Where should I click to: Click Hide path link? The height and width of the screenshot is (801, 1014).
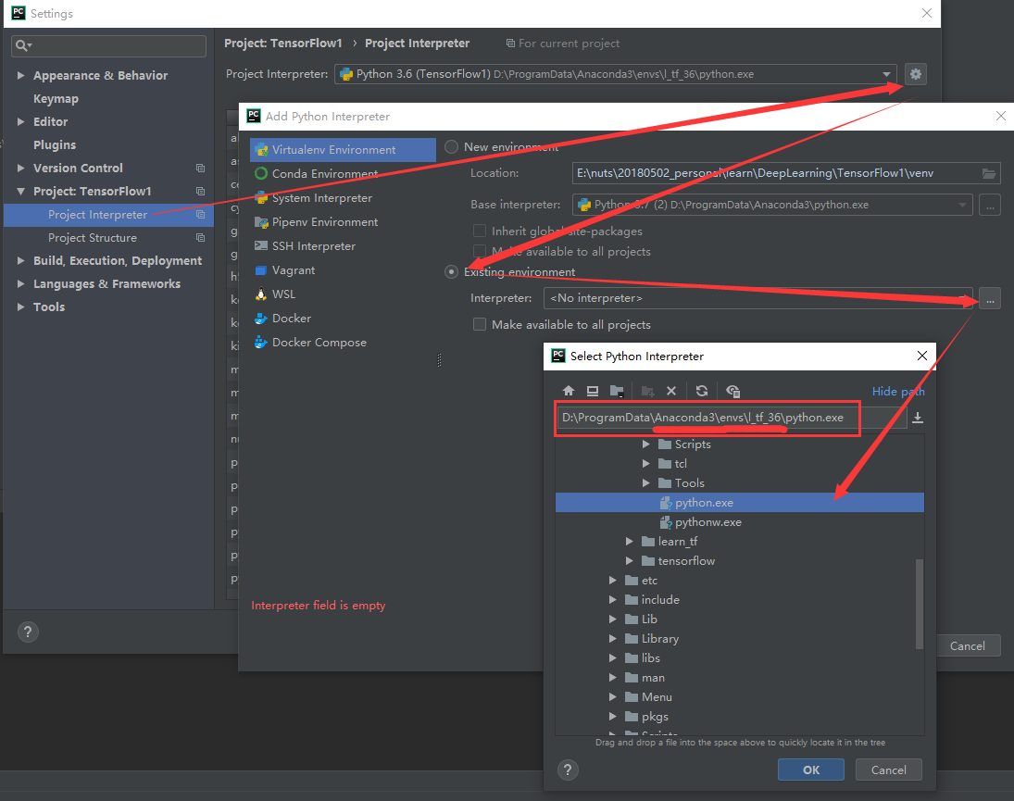click(x=898, y=391)
